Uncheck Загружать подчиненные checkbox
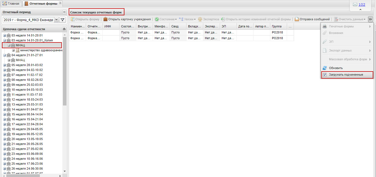376x177 pixels. 325,75
